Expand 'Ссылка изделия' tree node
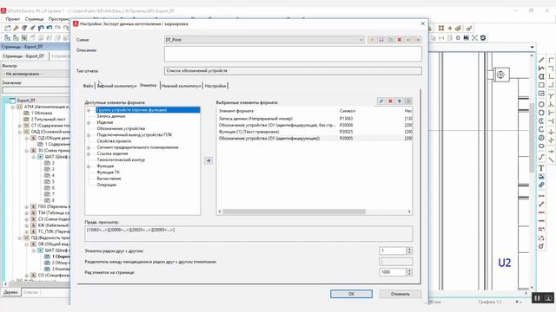Screen dimensions: 556x312 coord(89,154)
